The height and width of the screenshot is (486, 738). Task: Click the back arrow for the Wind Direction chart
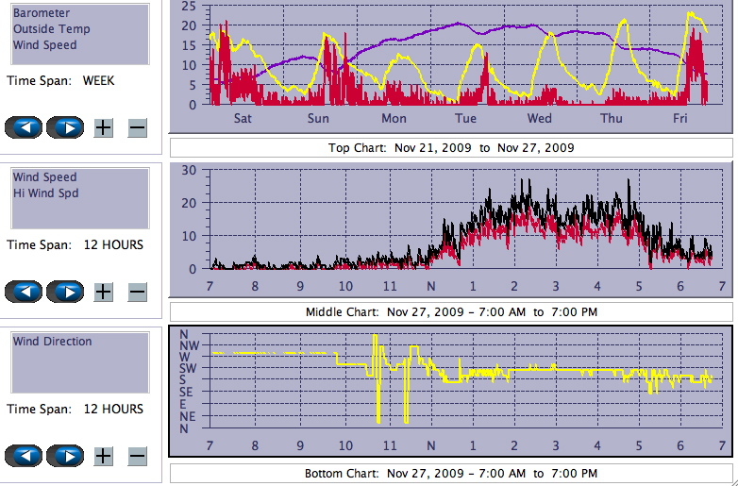[24, 456]
